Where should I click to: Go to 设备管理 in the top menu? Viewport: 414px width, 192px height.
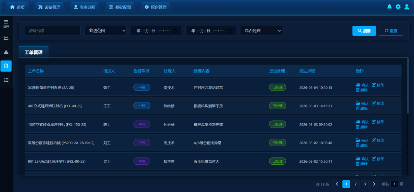[x=49, y=7]
